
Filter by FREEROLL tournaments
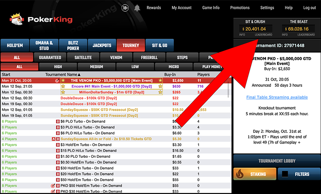pos(149,57)
